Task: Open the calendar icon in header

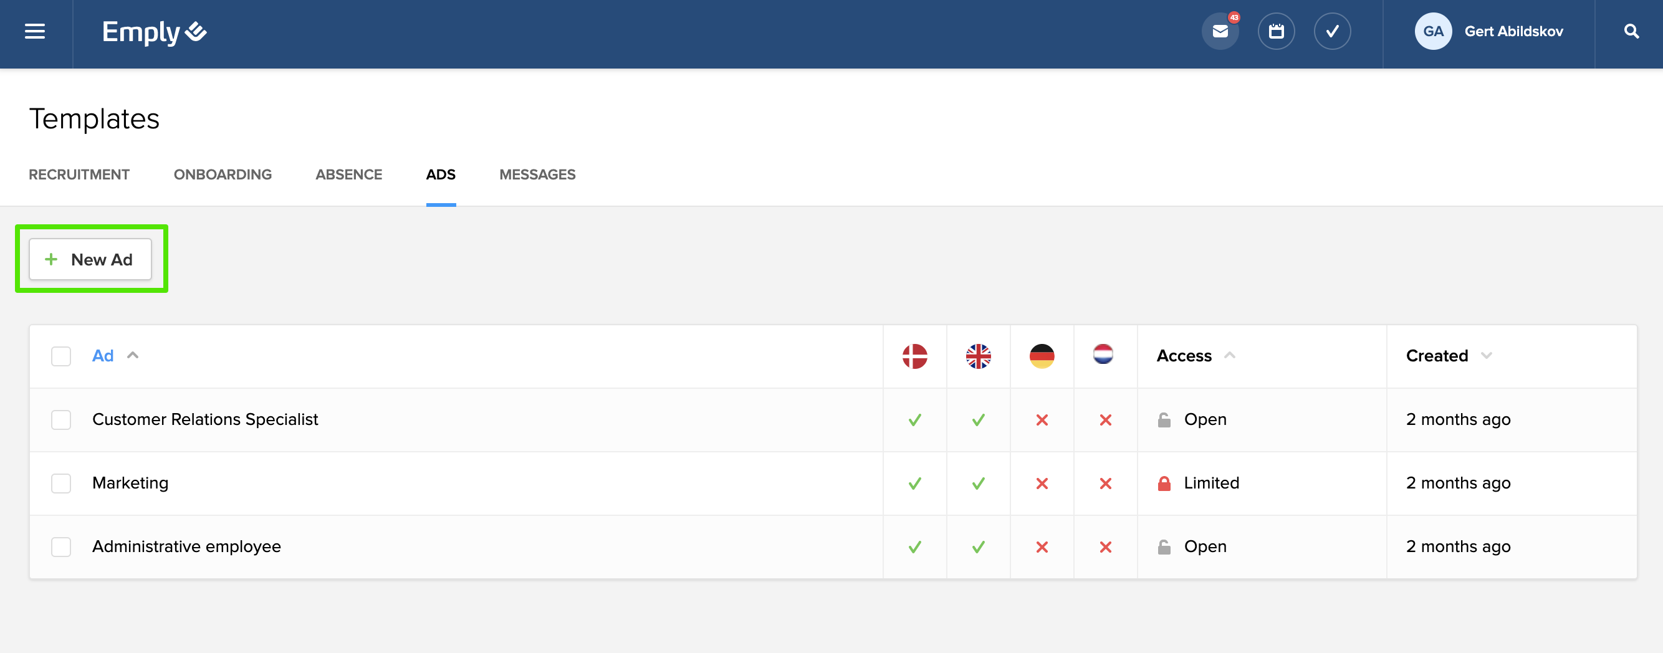Action: tap(1276, 32)
